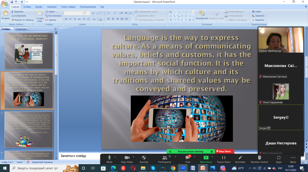Open Google Chrome from the taskbar
308x172 pixels.
pyautogui.click(x=173, y=168)
